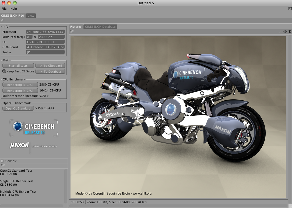Toggle the Console checkbox
Screen dimensions: 292x208
[2, 161]
